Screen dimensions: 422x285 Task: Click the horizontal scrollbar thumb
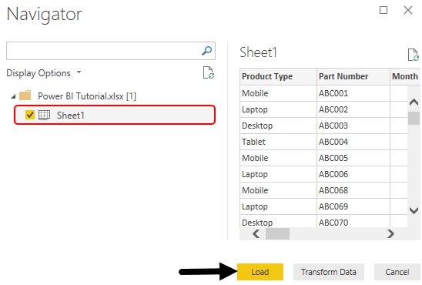tap(277, 233)
